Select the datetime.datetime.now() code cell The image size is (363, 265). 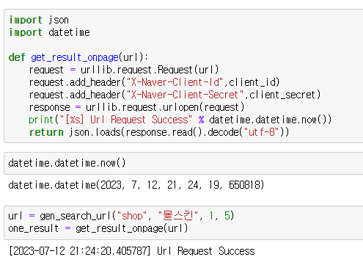(183, 163)
